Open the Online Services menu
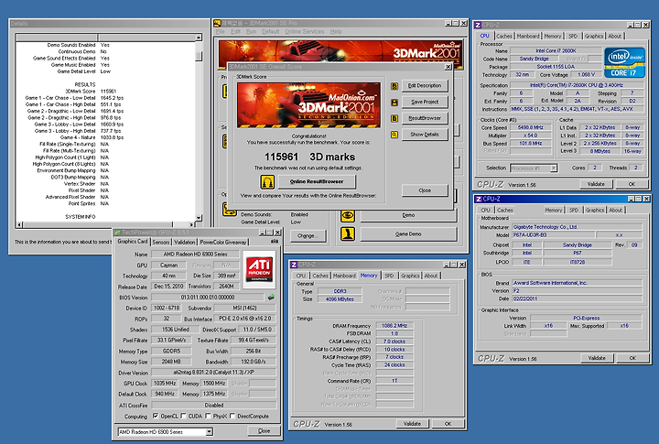The width and height of the screenshot is (659, 444). (x=305, y=31)
